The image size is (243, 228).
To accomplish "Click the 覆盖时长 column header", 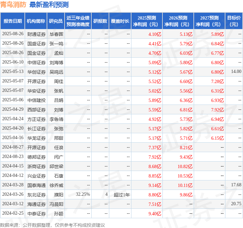I will 120,21.
